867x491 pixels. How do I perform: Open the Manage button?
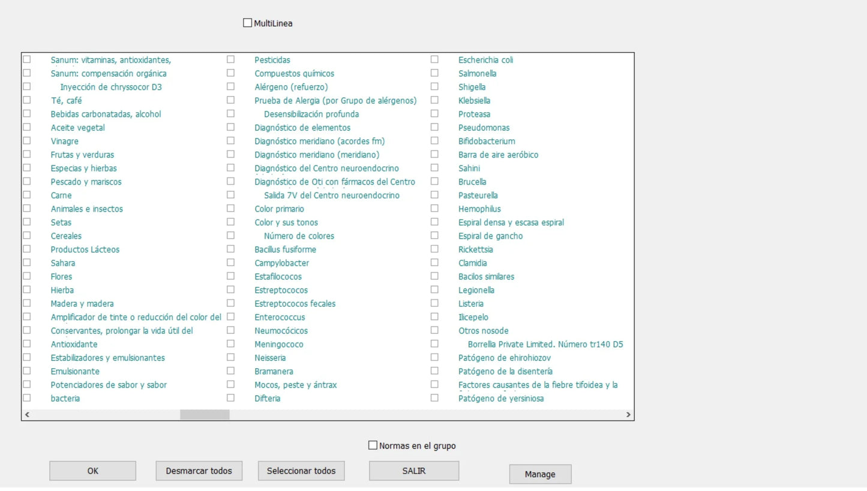click(x=540, y=474)
